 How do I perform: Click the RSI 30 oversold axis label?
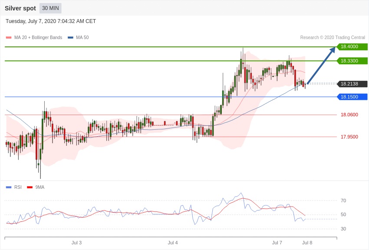point(343,229)
